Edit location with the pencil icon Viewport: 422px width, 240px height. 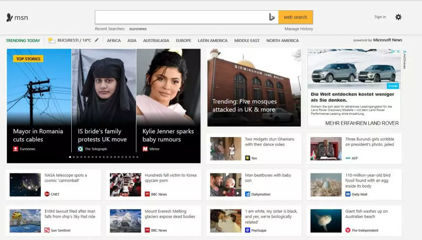tap(97, 40)
